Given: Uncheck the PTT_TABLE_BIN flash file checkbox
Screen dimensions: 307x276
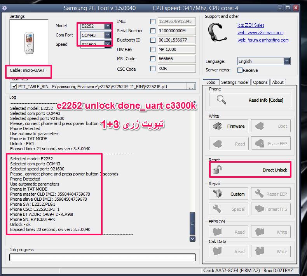Looking at the screenshot, I should pos(14,87).
